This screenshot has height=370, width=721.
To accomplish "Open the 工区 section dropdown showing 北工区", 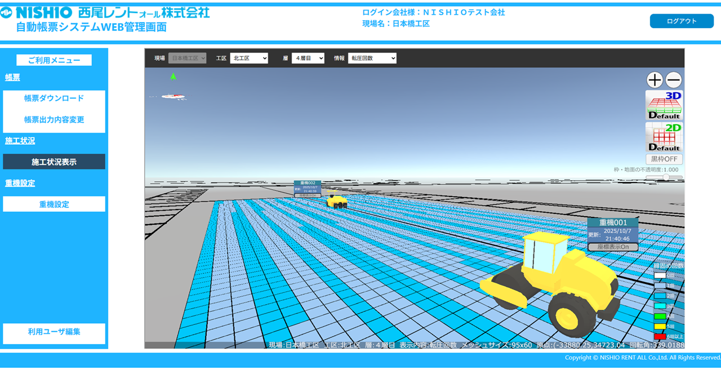I will [x=249, y=58].
